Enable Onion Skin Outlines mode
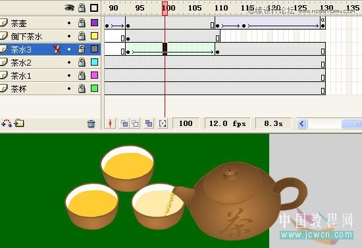The image size is (362, 248). click(136, 123)
